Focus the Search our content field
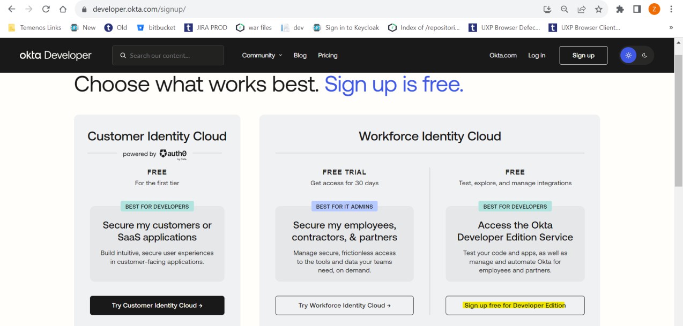 click(172, 55)
